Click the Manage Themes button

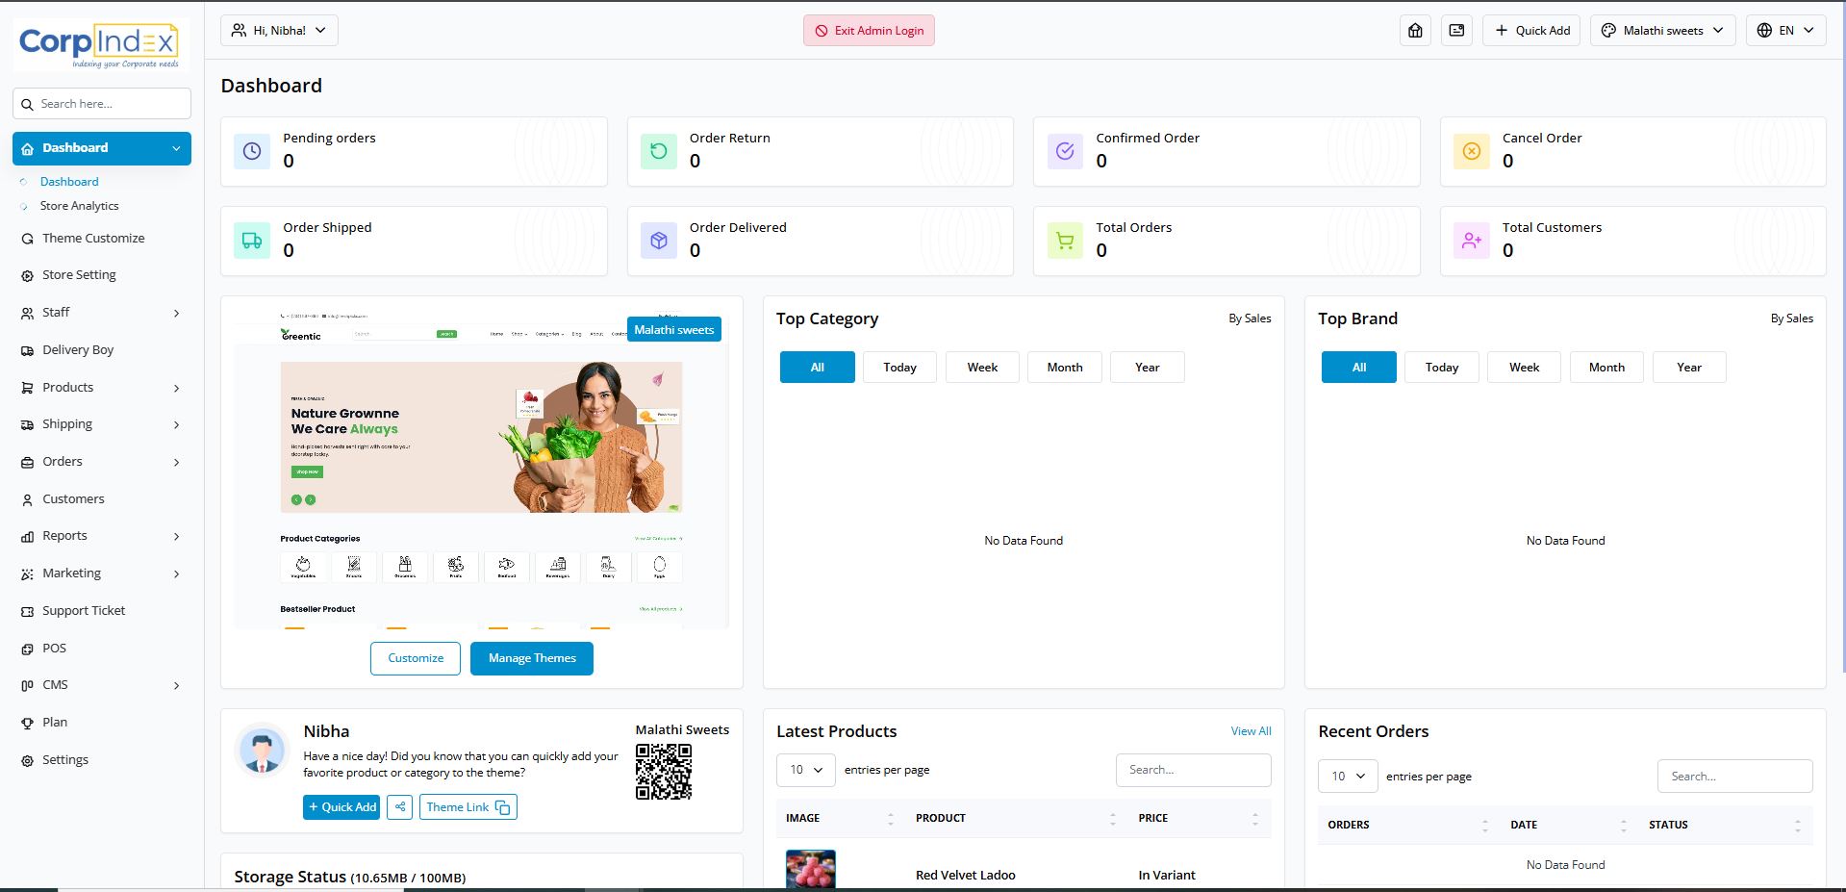531,658
